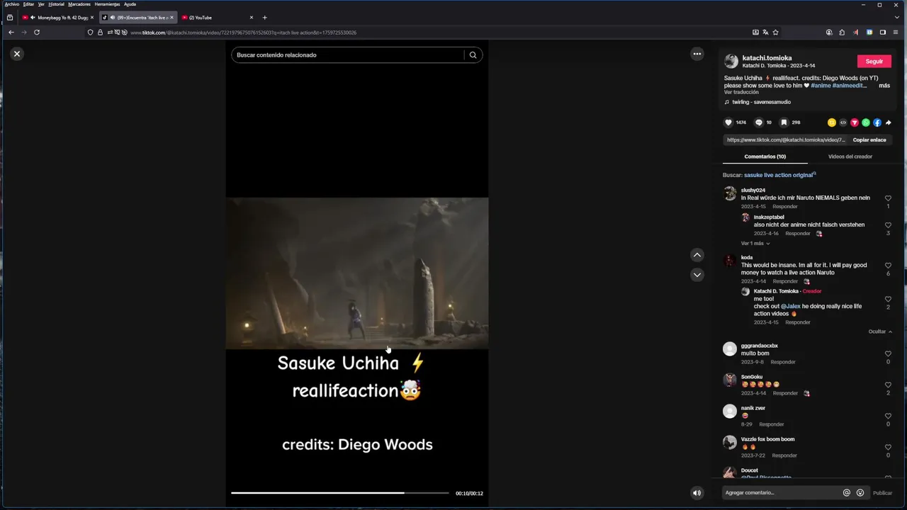
Task: Like slushy024's comment
Action: point(888,198)
